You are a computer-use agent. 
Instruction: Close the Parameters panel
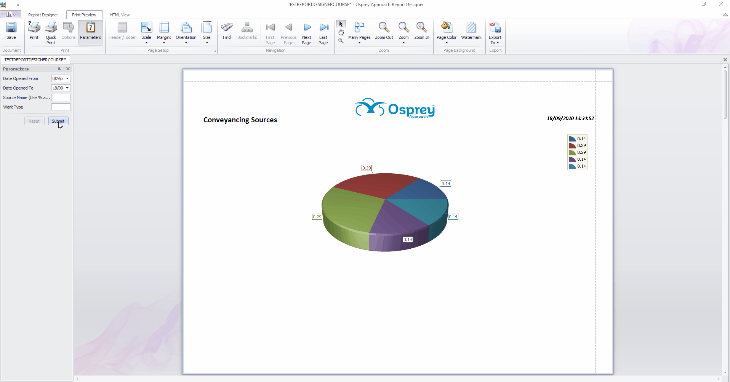[x=68, y=69]
